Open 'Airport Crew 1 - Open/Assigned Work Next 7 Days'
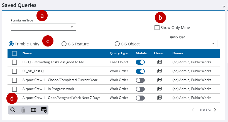The image size is (228, 122). (61, 98)
